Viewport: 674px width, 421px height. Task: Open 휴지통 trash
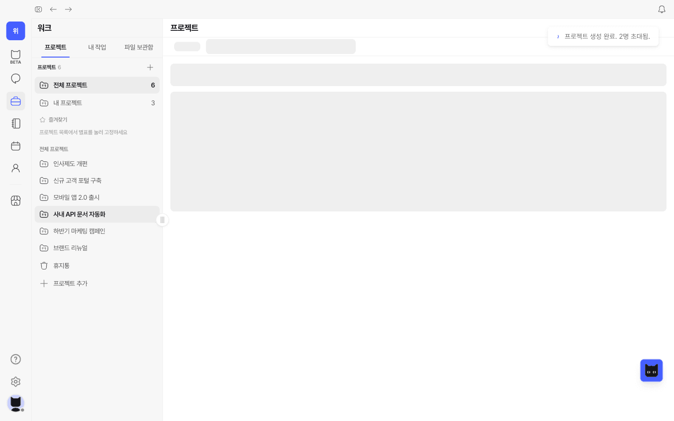click(x=97, y=266)
